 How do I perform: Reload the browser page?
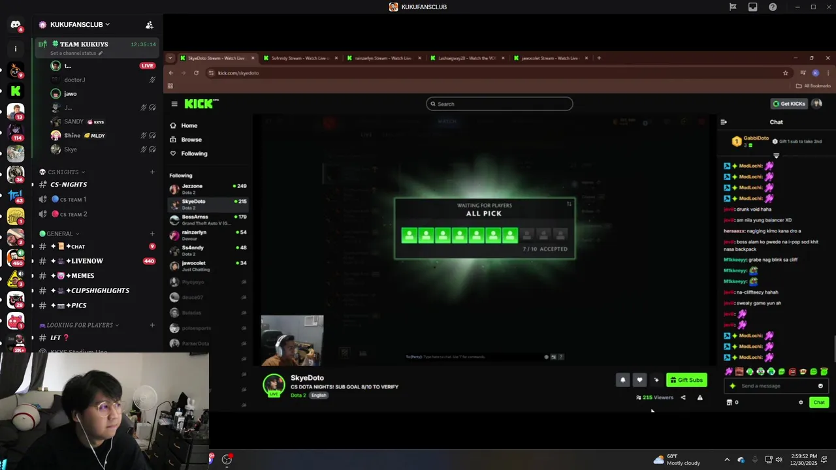196,73
